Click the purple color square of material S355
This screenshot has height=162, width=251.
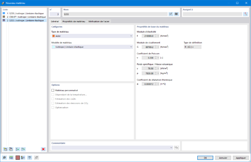(4, 20)
